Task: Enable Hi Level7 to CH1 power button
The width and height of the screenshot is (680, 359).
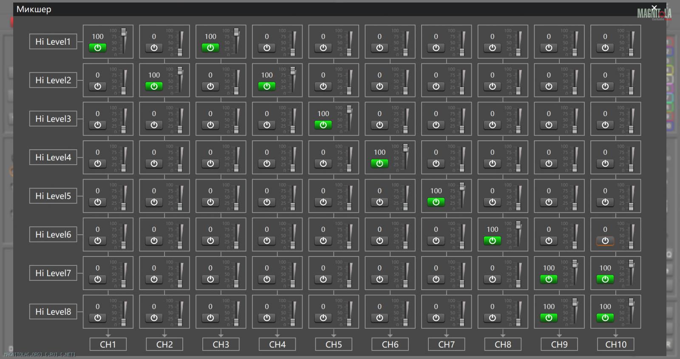Action: (98, 279)
